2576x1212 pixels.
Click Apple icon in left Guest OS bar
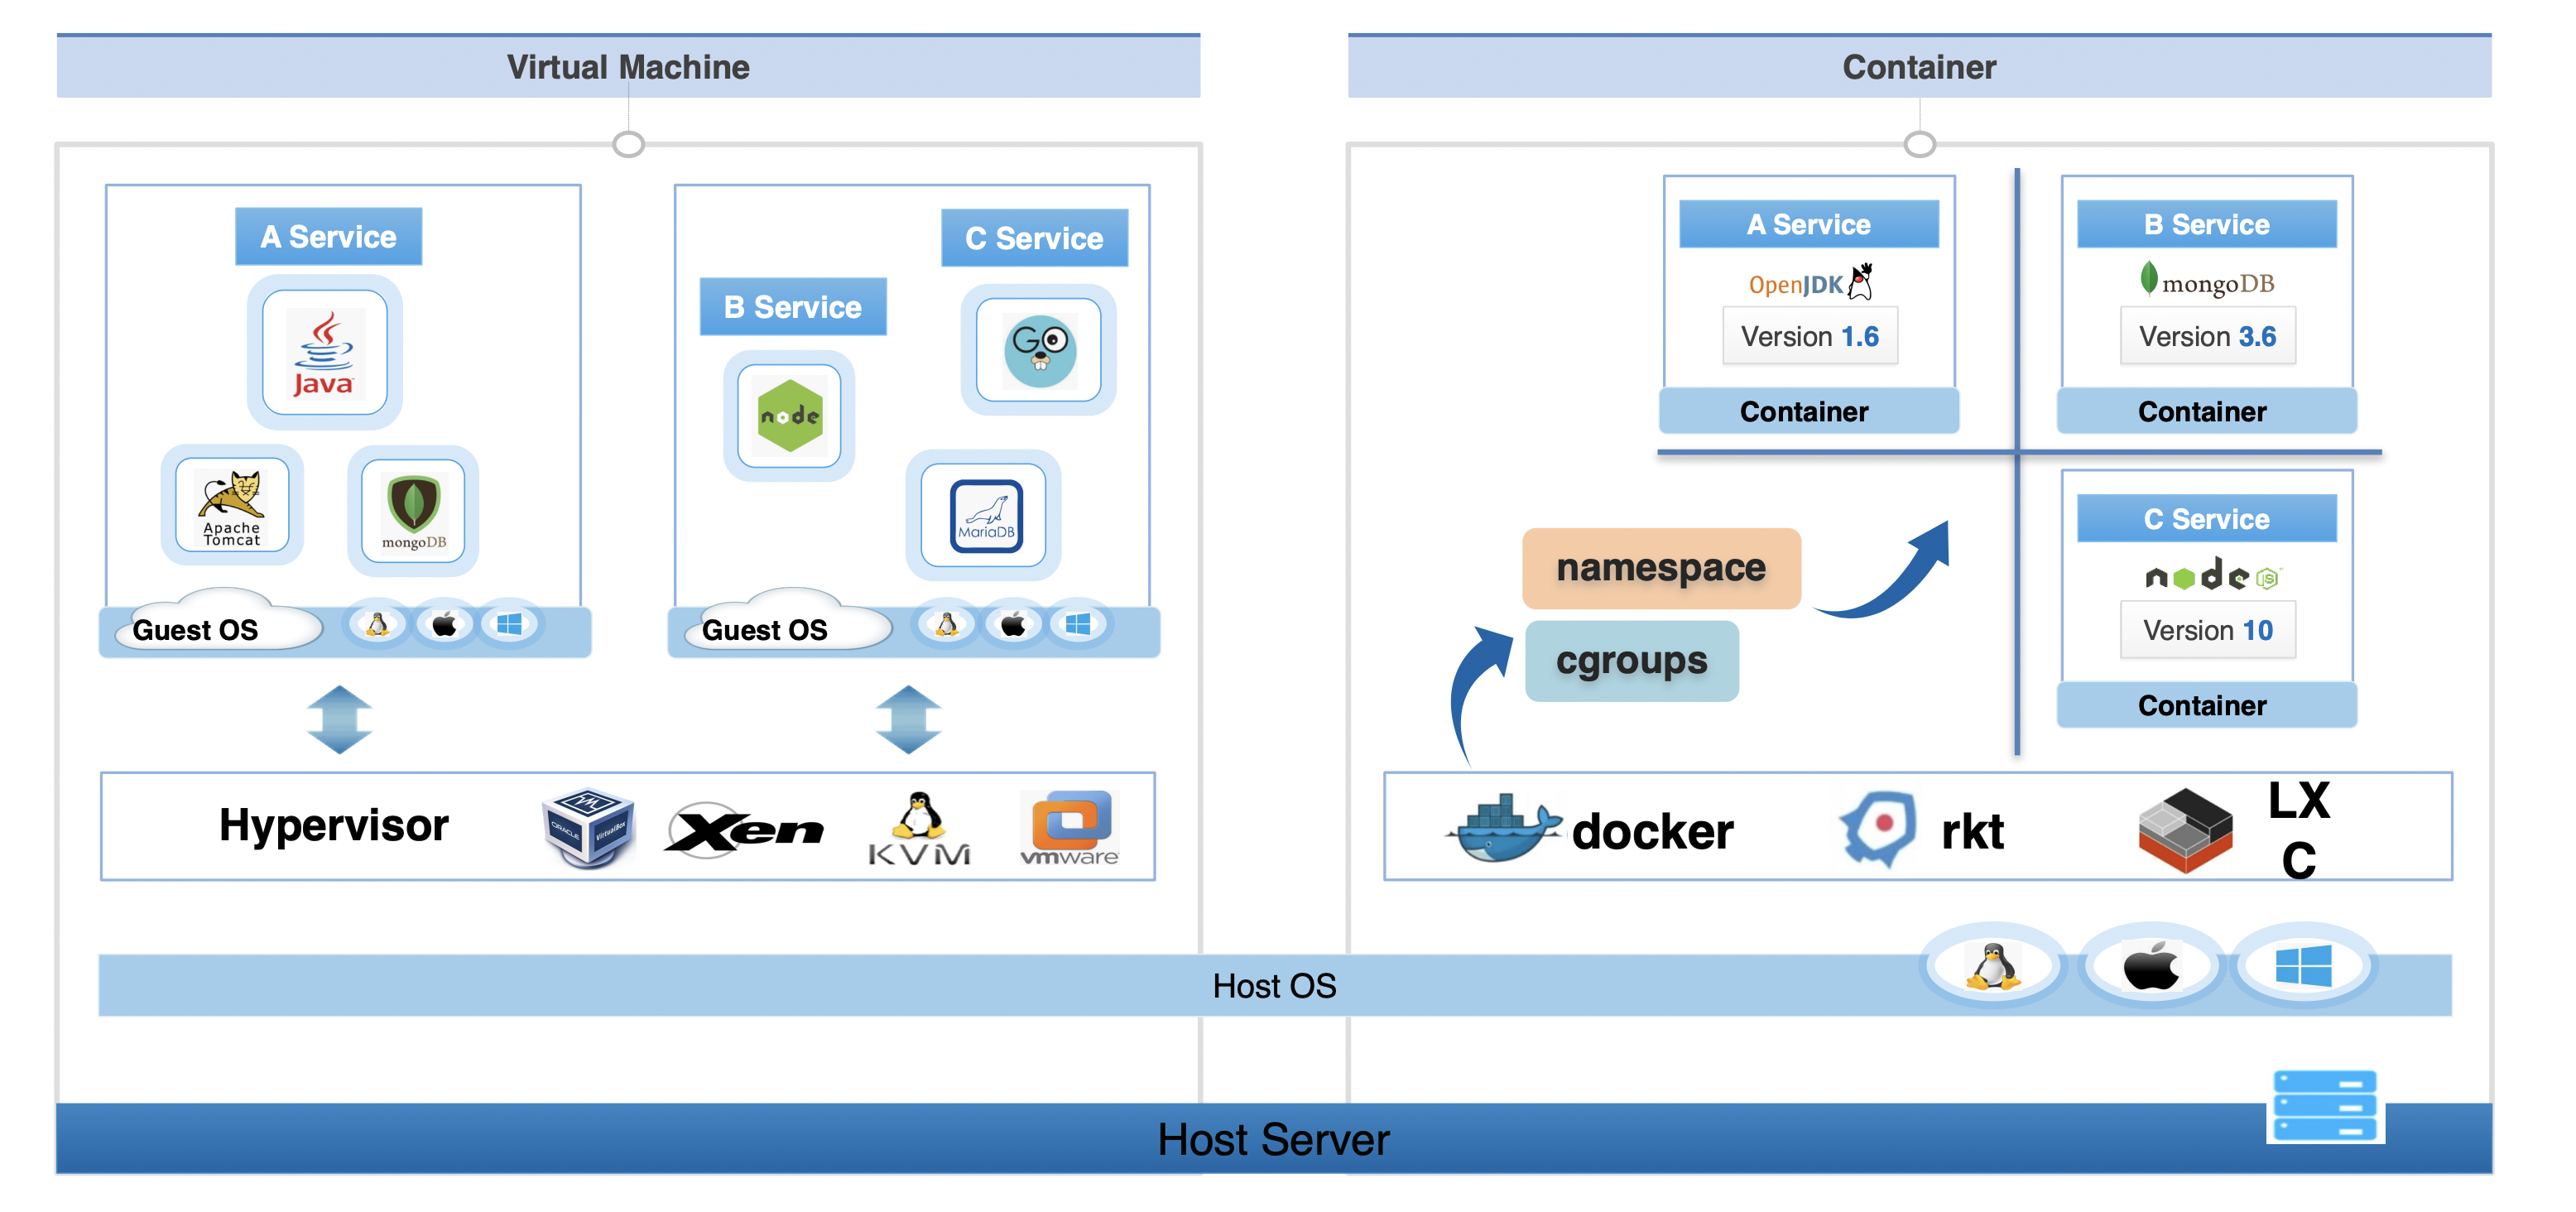click(444, 625)
